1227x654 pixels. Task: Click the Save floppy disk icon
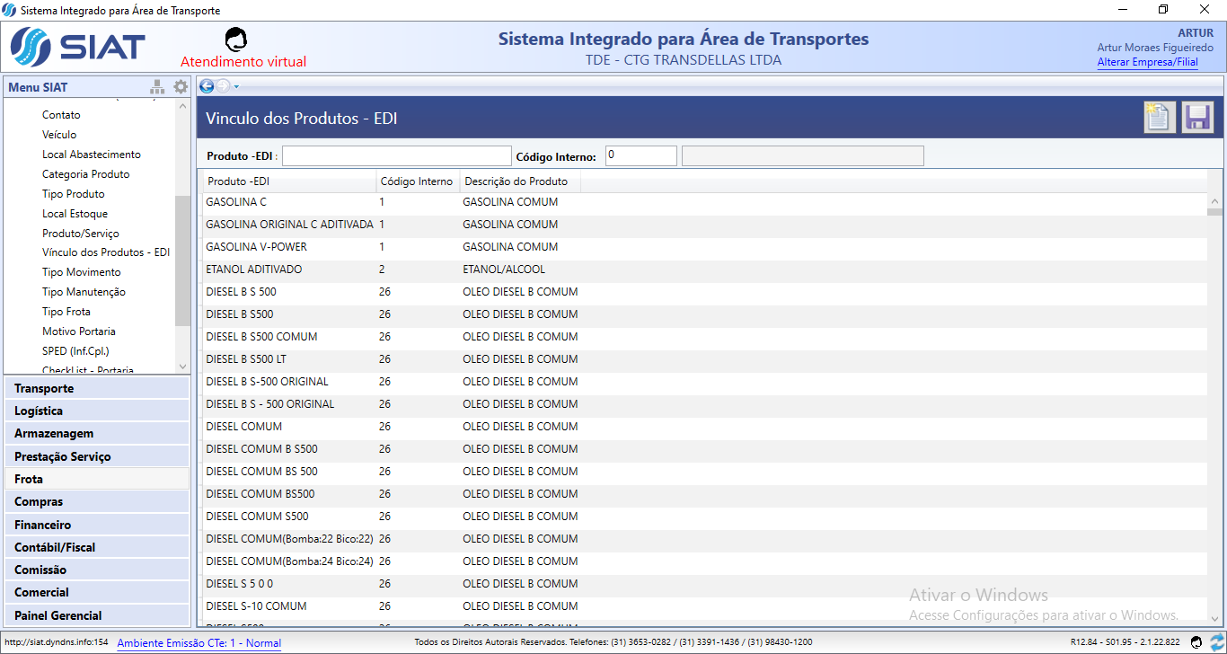(x=1197, y=118)
